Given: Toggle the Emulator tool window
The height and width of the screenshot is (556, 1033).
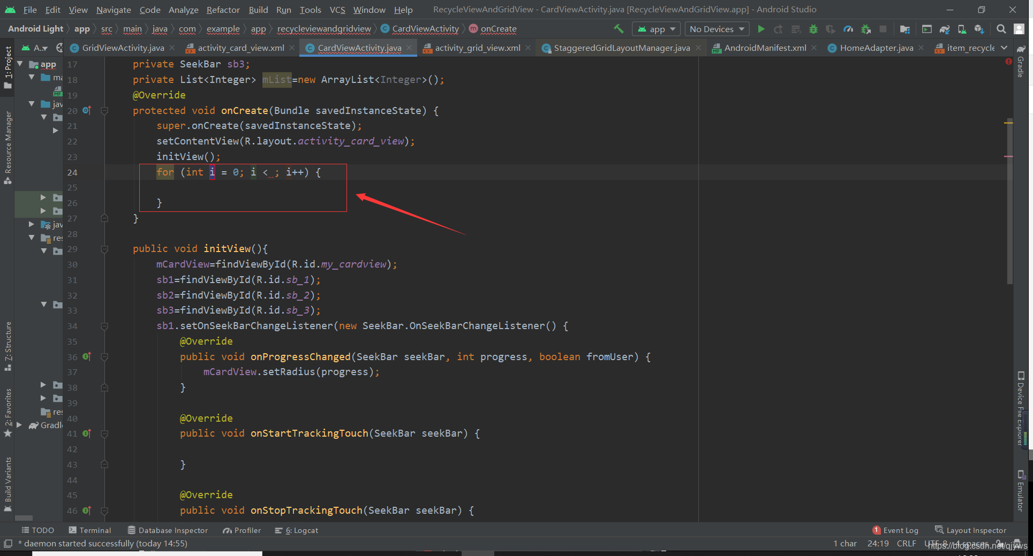Looking at the screenshot, I should pyautogui.click(x=1021, y=491).
